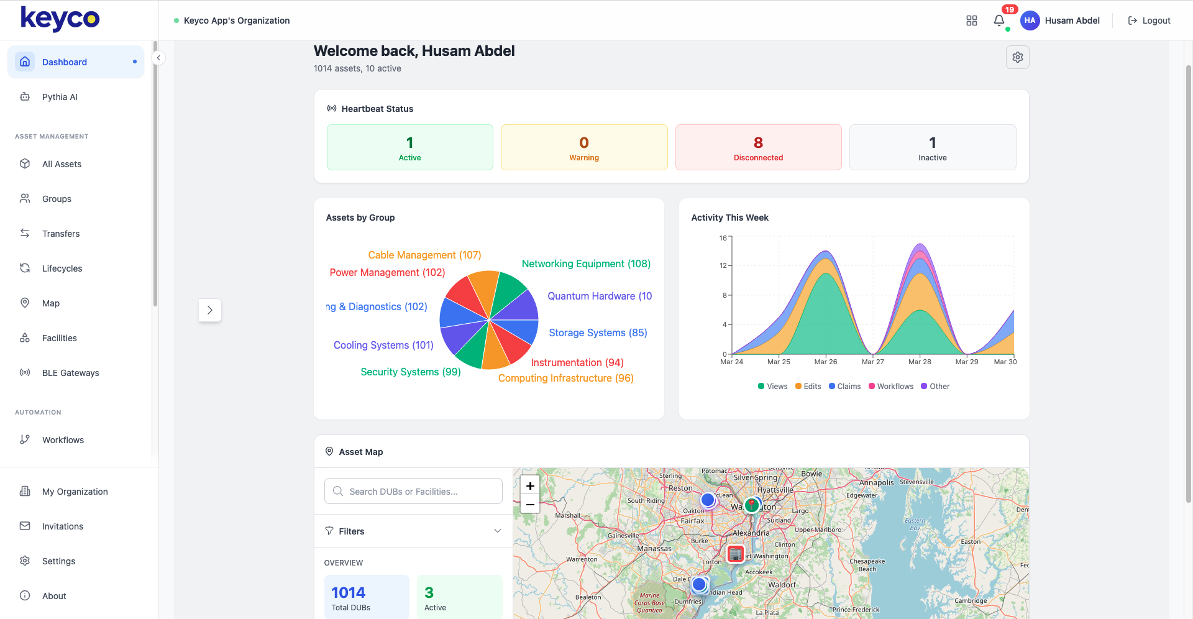The height and width of the screenshot is (619, 1193).
Task: Click the Logout button
Action: (1149, 20)
